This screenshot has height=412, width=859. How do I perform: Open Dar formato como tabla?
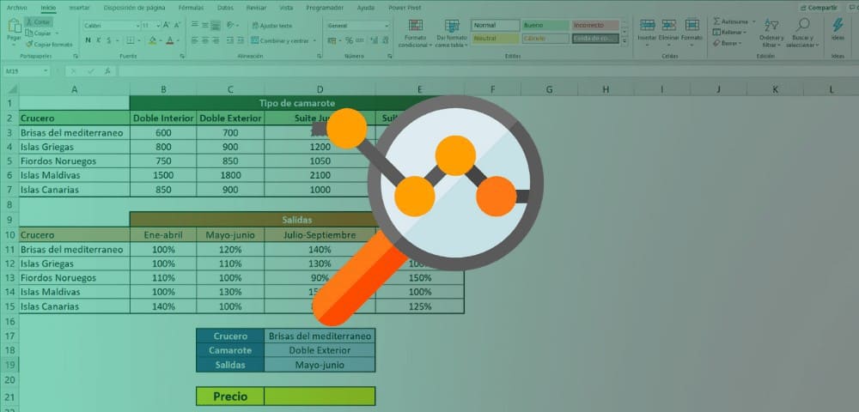click(x=452, y=33)
